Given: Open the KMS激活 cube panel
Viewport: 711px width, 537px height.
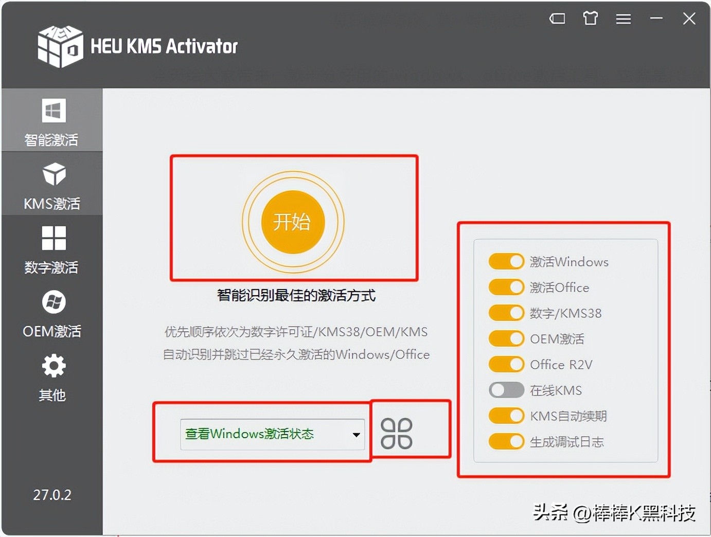Looking at the screenshot, I should tap(52, 184).
